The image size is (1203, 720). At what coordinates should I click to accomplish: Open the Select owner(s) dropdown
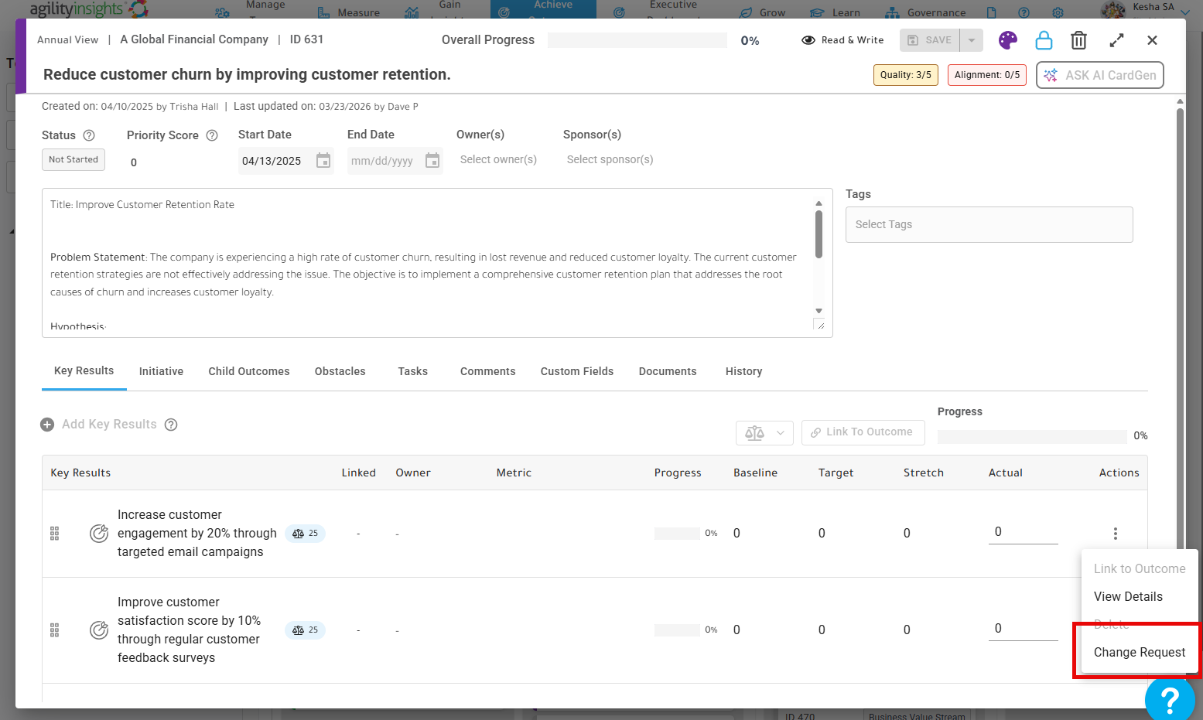pos(498,159)
